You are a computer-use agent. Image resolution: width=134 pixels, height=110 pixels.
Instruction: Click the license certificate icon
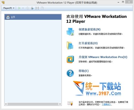point(70,103)
